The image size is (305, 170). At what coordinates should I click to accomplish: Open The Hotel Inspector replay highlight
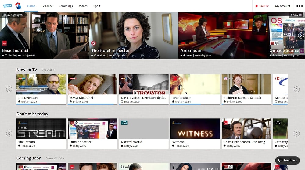pyautogui.click(x=134, y=36)
